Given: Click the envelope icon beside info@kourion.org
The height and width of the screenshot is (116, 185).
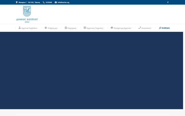Looking at the screenshot, I should 56,2.
